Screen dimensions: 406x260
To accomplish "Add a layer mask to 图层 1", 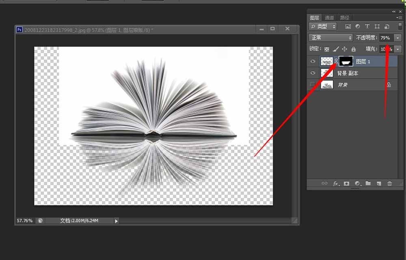I will click(346, 183).
